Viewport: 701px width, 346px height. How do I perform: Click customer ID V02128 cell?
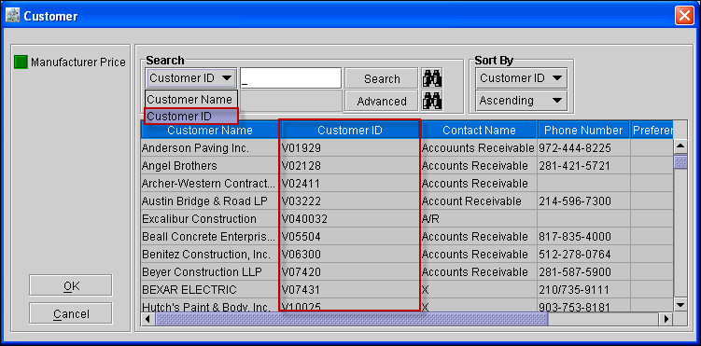pyautogui.click(x=350, y=166)
